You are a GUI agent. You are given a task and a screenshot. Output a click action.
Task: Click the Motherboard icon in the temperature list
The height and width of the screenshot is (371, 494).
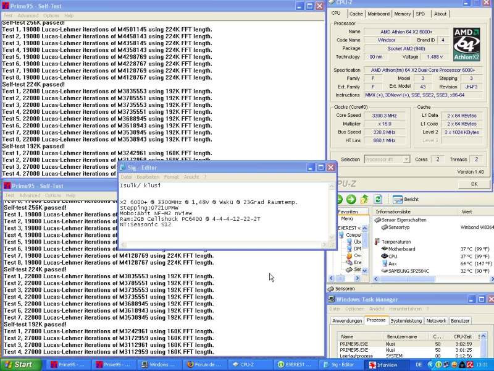pos(384,249)
